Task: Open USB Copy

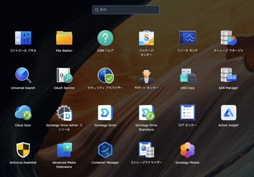Action: click(187, 76)
